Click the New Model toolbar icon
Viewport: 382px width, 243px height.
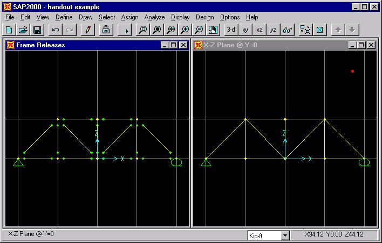point(10,30)
